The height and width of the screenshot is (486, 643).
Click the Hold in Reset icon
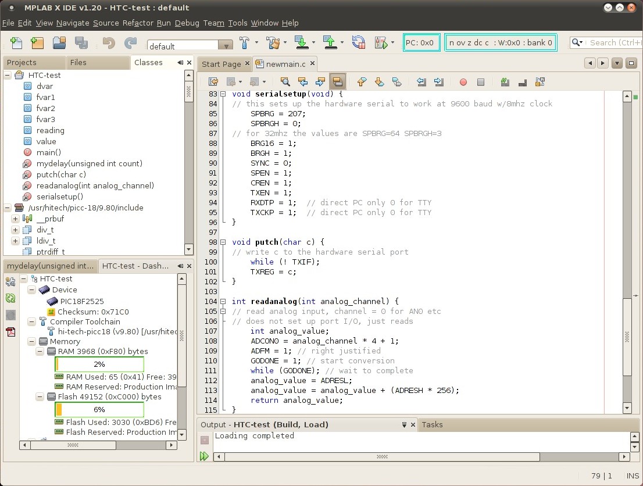point(358,42)
